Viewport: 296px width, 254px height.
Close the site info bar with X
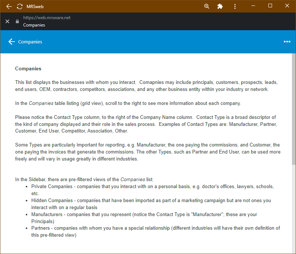click(x=7, y=21)
